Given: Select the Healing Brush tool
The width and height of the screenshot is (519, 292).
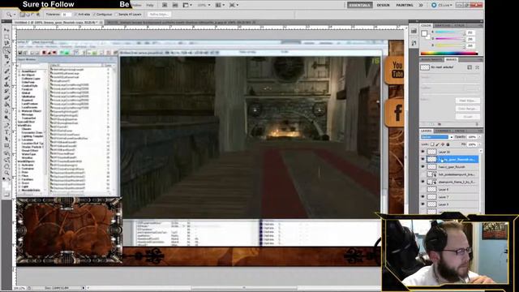Looking at the screenshot, I should (6, 71).
